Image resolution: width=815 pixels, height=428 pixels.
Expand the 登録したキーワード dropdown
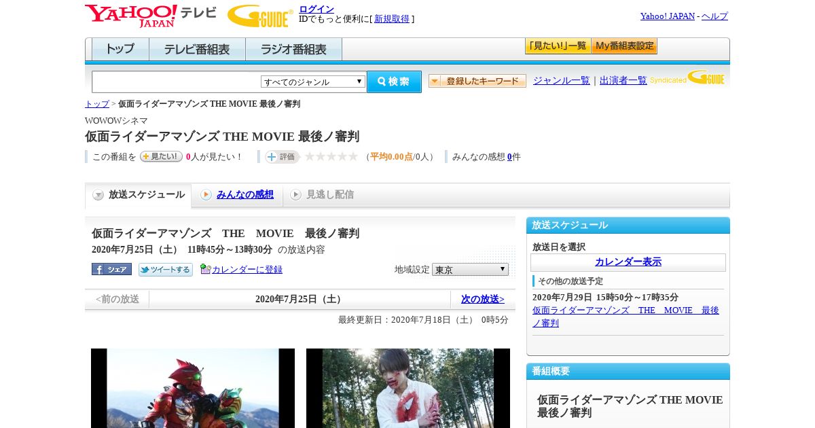coord(477,81)
